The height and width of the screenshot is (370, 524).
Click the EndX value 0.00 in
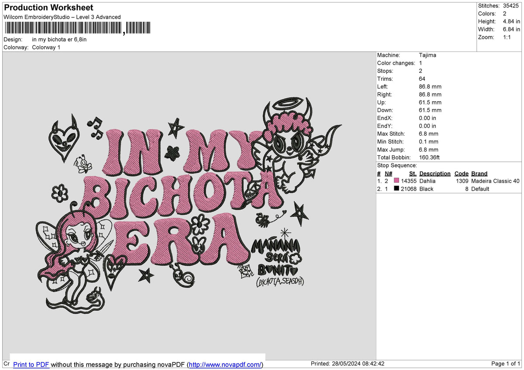click(x=427, y=118)
